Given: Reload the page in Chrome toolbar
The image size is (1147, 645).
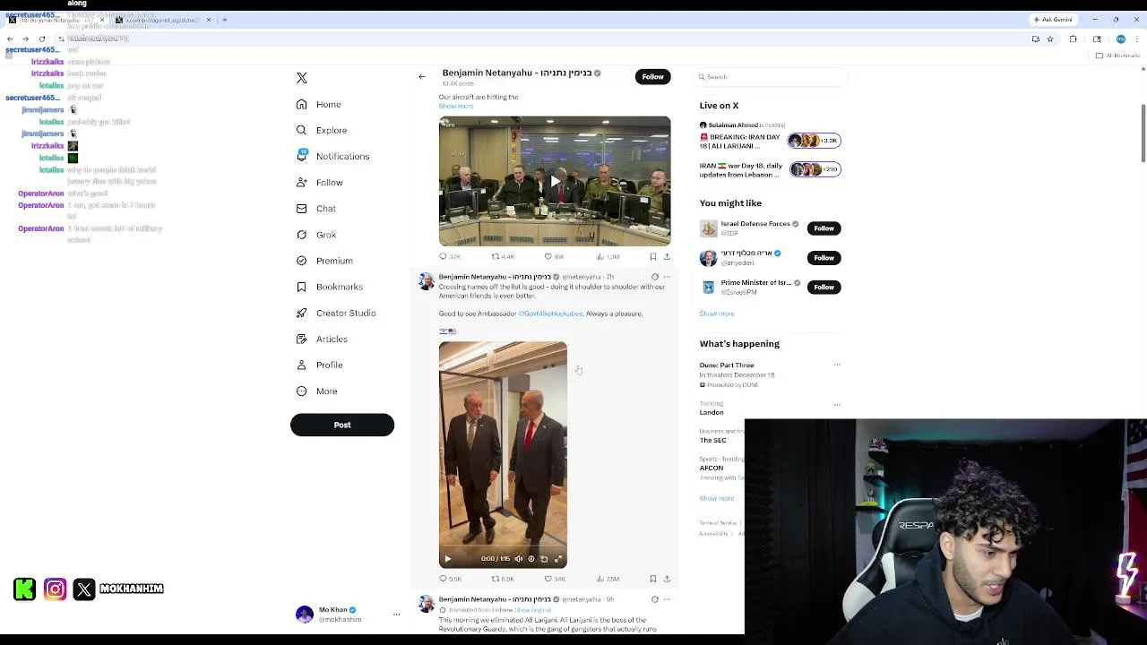Looking at the screenshot, I should pyautogui.click(x=41, y=39).
